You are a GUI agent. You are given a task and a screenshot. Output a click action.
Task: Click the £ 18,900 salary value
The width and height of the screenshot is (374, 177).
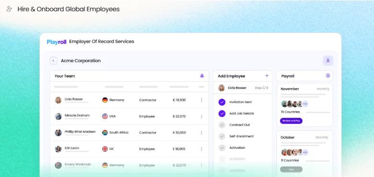click(x=179, y=149)
